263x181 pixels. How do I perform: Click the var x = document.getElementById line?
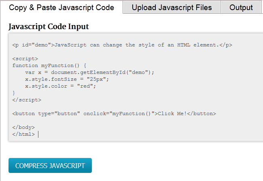pos(89,72)
